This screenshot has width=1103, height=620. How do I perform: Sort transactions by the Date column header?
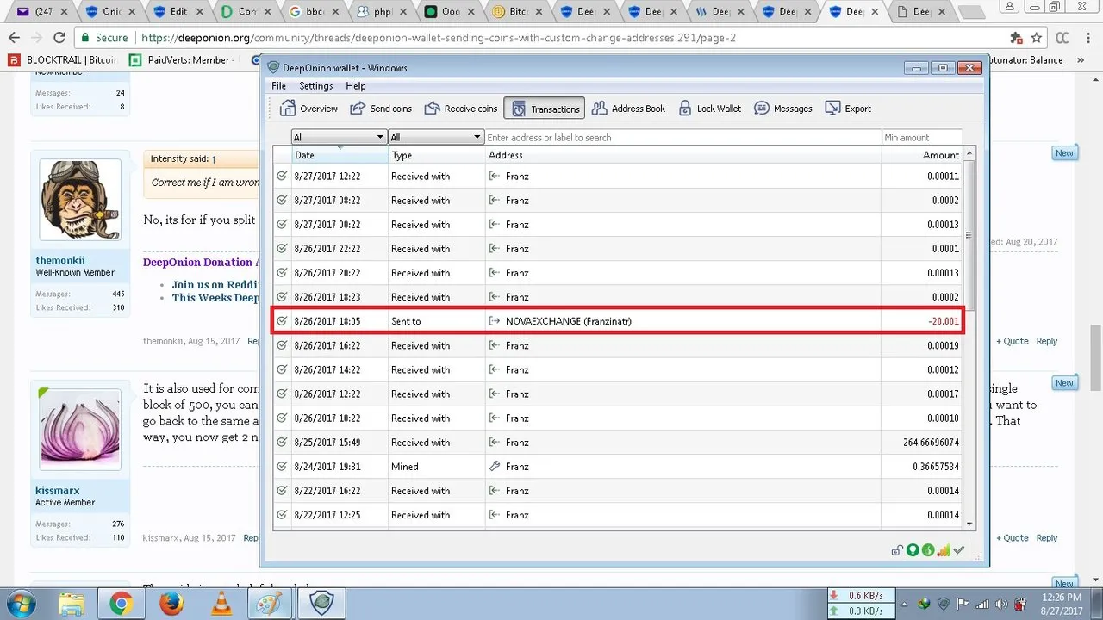pyautogui.click(x=340, y=155)
